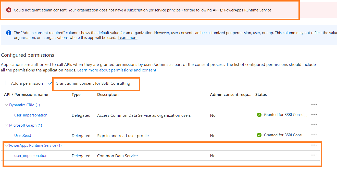Click 'No' admin consent value in User.Read row

[213, 136]
